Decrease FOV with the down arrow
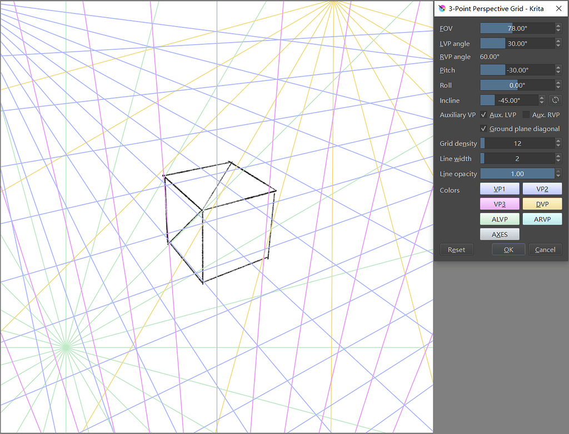The image size is (569, 434). click(x=558, y=31)
